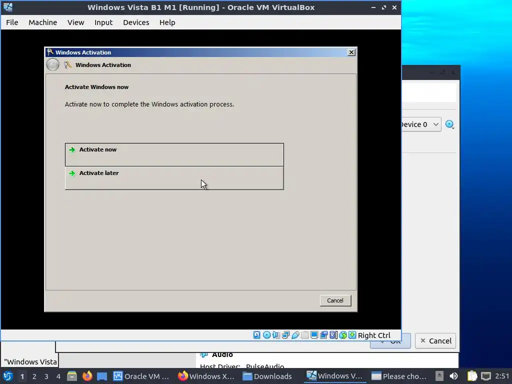Click the removable media eject tray icon

[439, 376]
